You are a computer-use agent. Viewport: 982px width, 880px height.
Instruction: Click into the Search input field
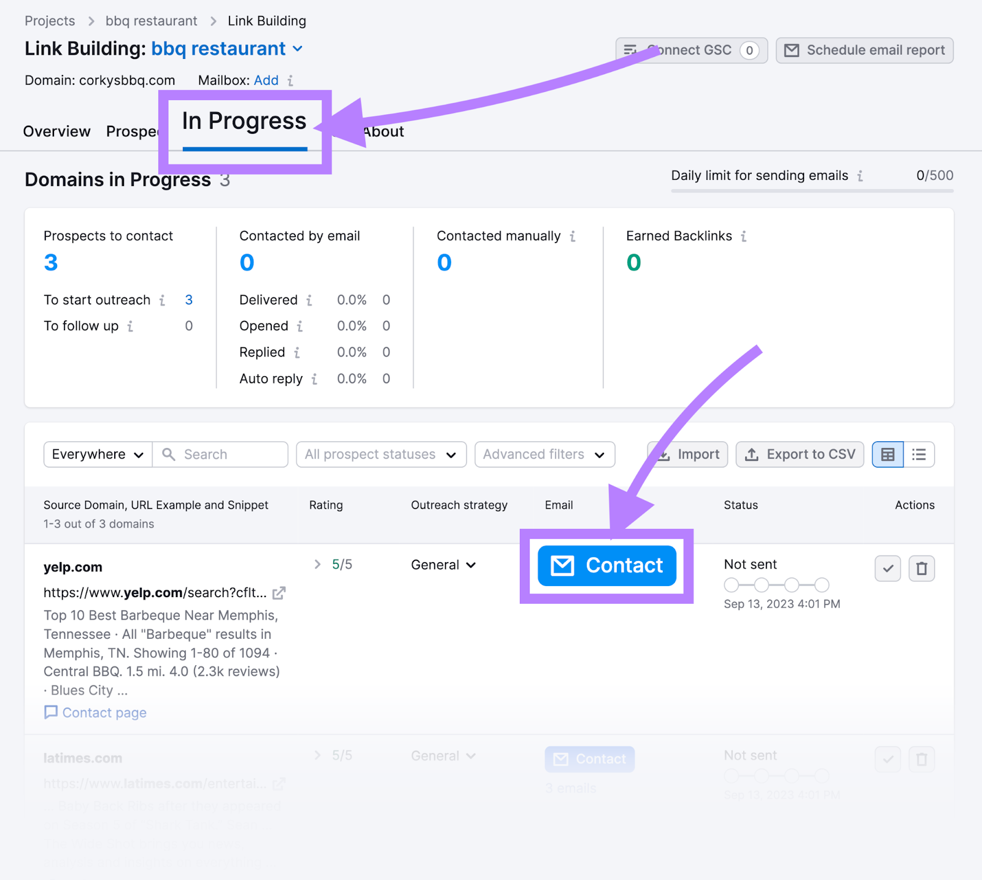[220, 454]
